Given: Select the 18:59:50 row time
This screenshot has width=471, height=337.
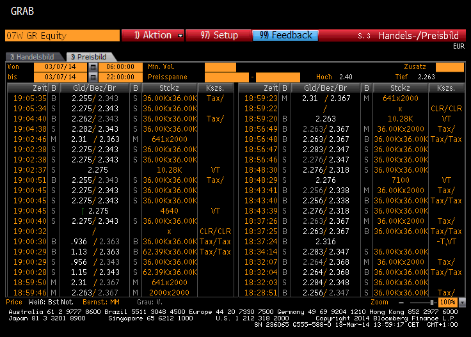Looking at the screenshot, I should point(30,283).
